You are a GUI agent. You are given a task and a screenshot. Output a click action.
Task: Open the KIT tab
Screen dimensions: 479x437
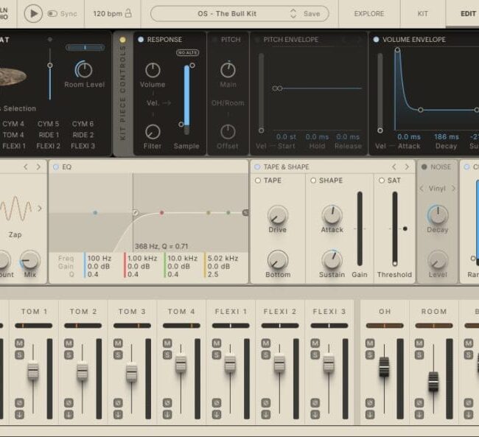pos(423,13)
